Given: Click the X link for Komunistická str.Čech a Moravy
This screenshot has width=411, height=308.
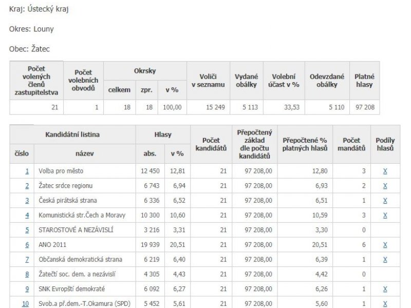Looking at the screenshot, I should (x=385, y=215).
